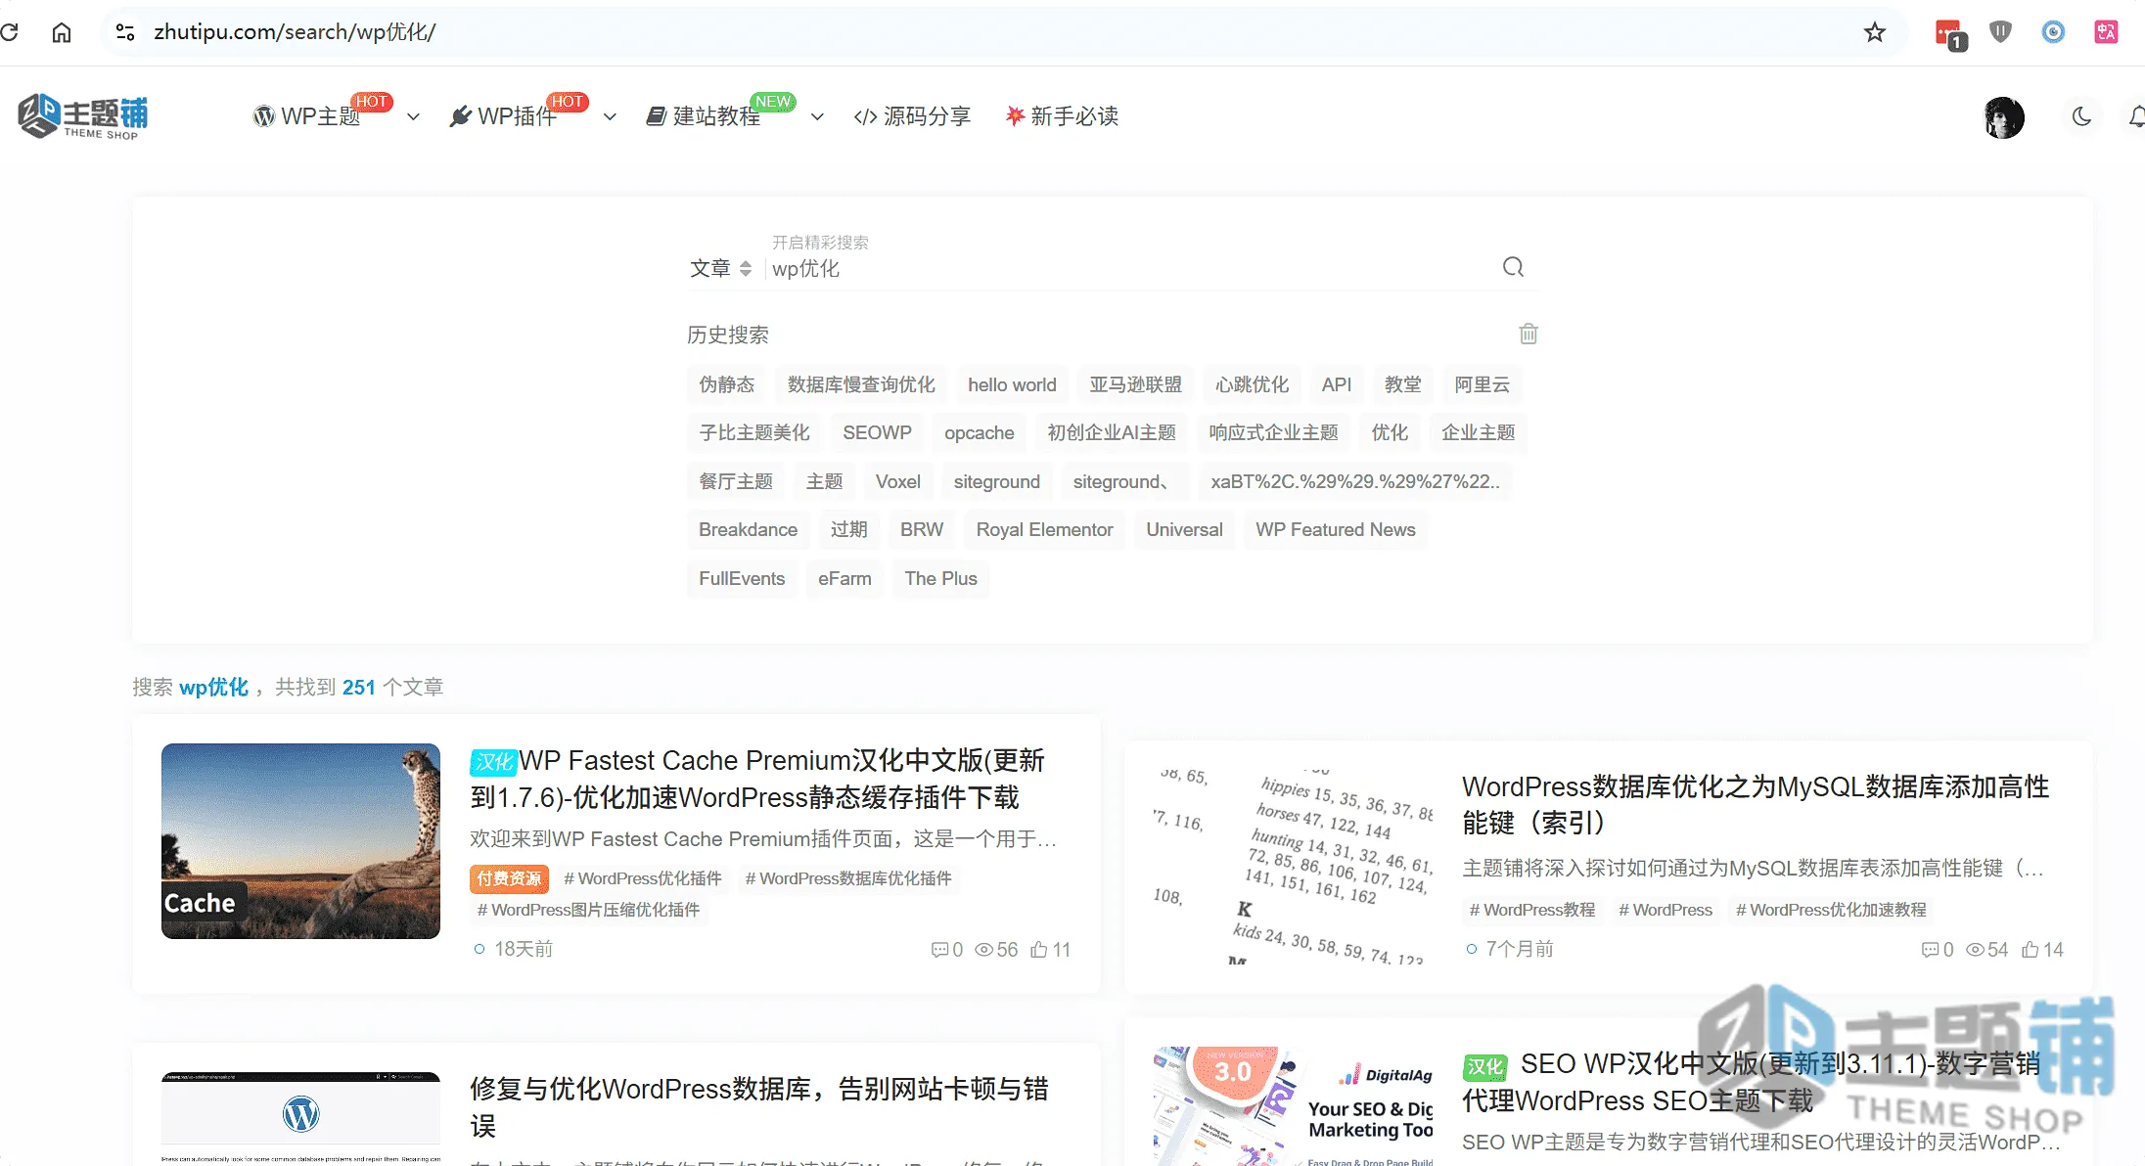
Task: Select Royal Elementor history tag
Action: [1044, 529]
